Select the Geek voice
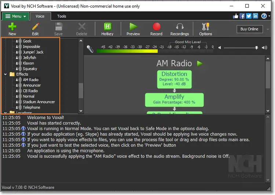This screenshot has height=195, width=275. tap(27, 41)
